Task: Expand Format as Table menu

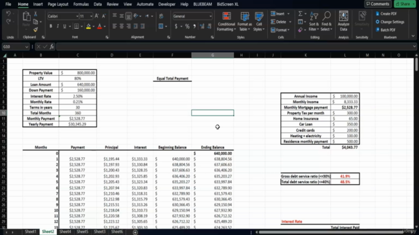Action: pos(244,22)
